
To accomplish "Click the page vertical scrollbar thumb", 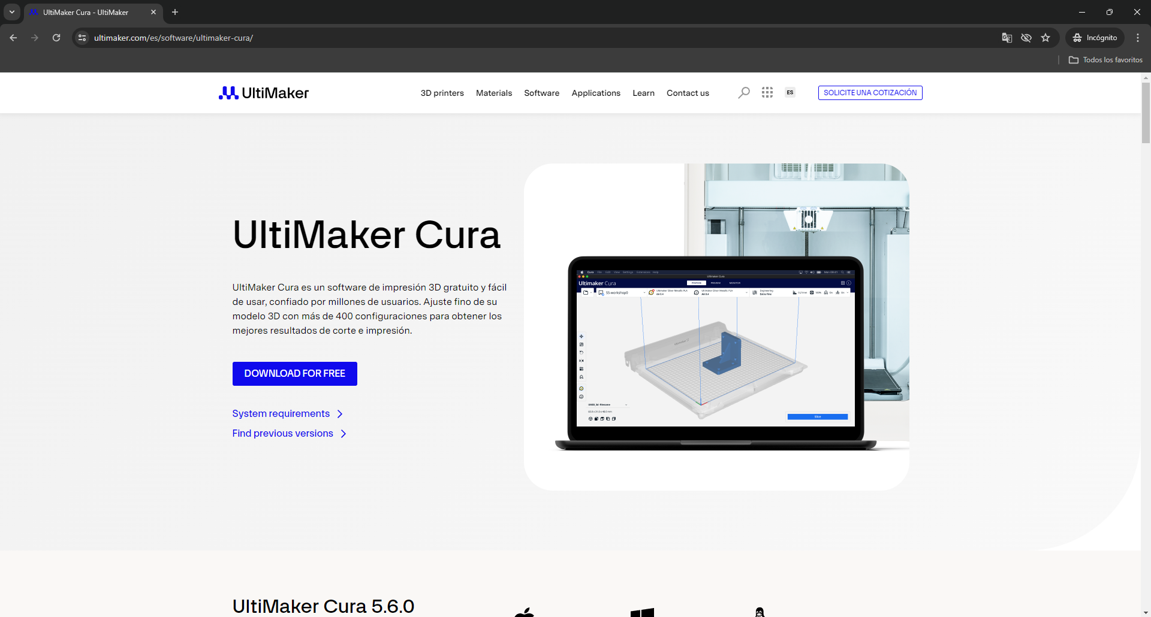I will 1146,113.
